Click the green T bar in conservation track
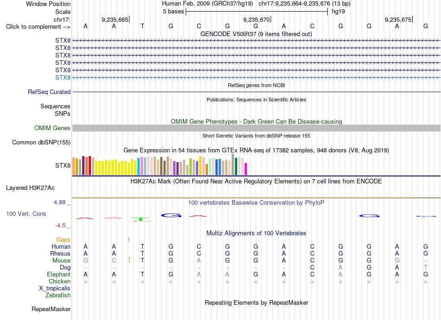Image resolution: width=441 pixels, height=320 pixels. (x=141, y=219)
